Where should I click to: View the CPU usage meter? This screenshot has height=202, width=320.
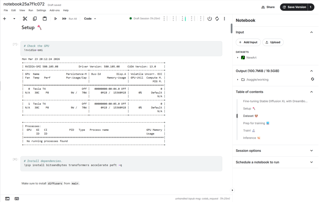coord(174,18)
